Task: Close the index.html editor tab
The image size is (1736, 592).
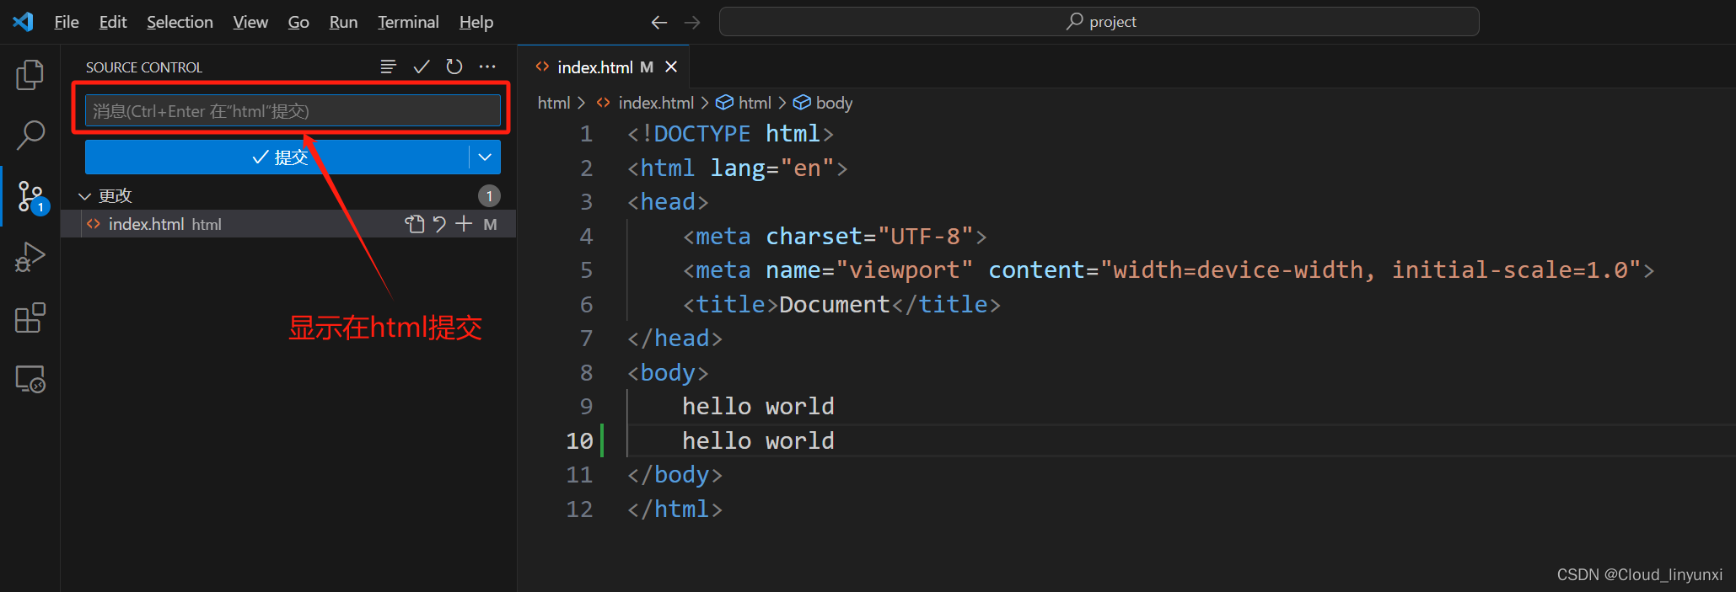Action: click(671, 67)
